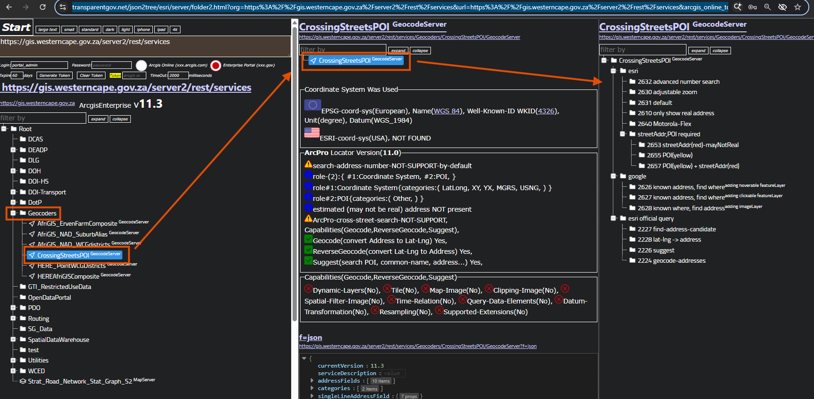Screen dimensions: 814x399
Task: Click the HEREAfriGISComposite geocoder arrow icon
Action: click(x=32, y=276)
